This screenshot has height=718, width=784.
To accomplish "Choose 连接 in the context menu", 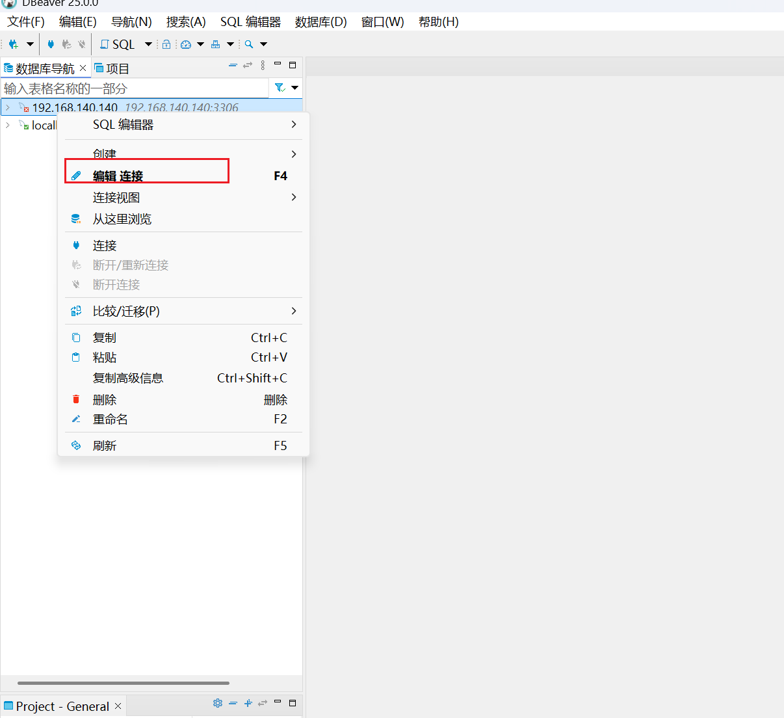I will coord(183,245).
